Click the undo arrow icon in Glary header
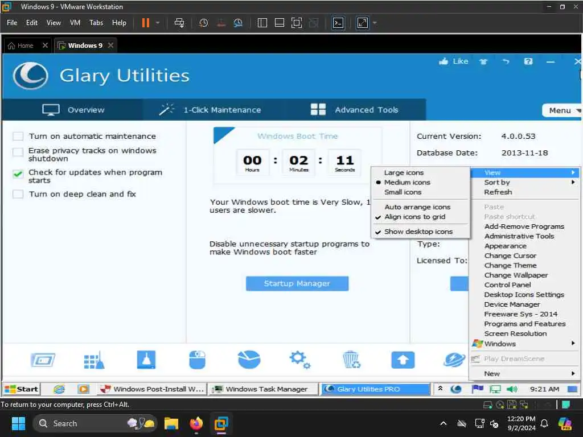This screenshot has height=437, width=583. coord(506,61)
